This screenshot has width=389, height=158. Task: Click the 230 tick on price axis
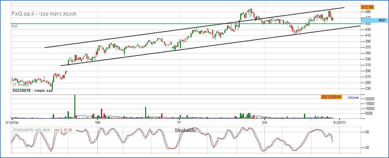tap(368, 89)
